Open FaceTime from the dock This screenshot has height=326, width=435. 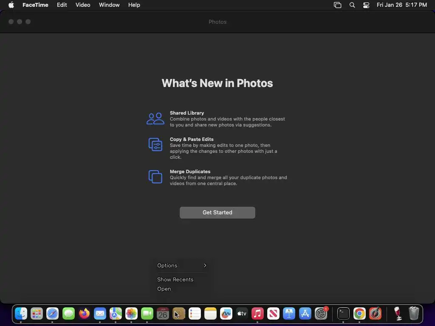(147, 314)
